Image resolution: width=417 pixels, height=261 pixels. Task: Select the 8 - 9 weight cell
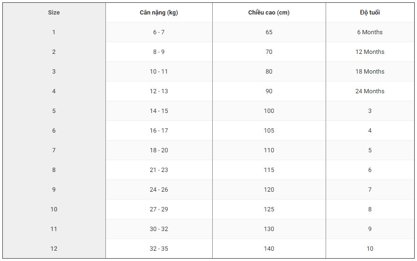point(159,52)
